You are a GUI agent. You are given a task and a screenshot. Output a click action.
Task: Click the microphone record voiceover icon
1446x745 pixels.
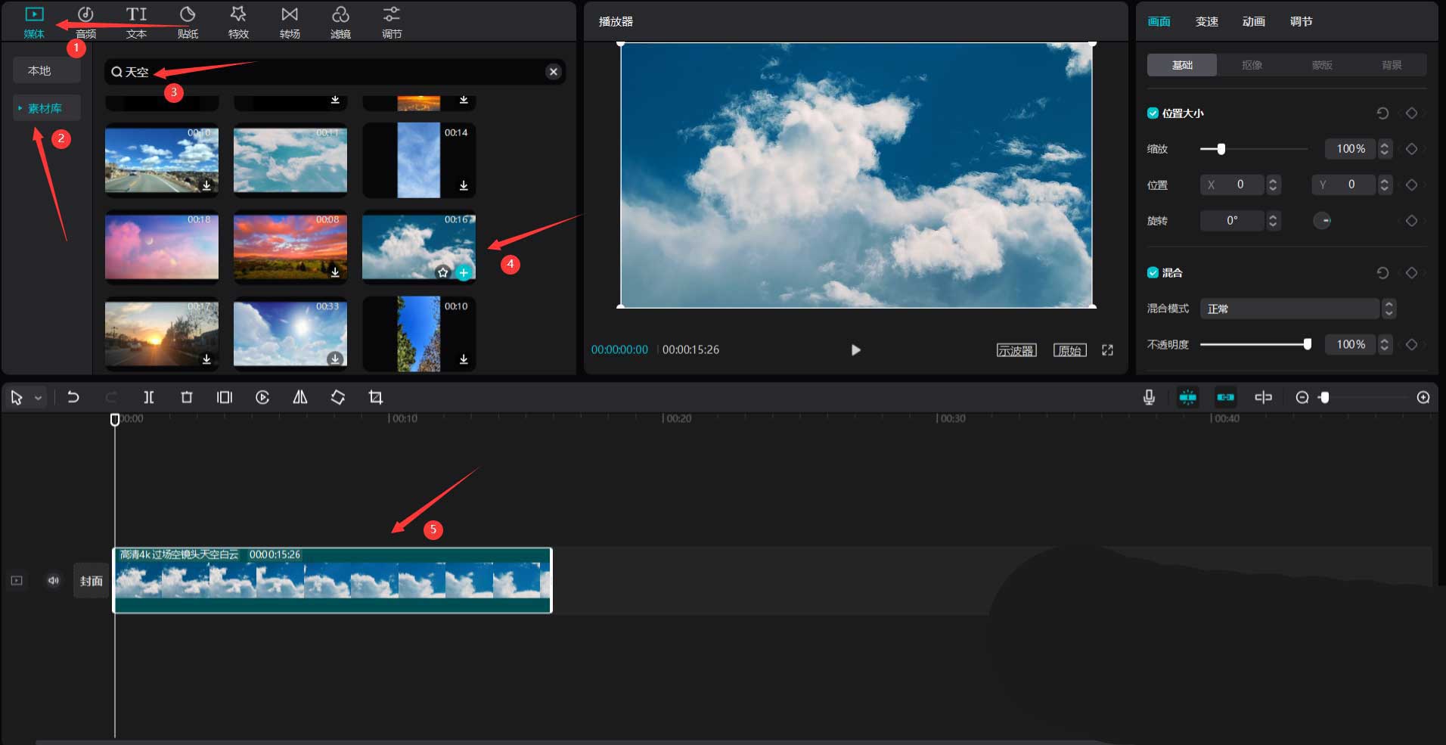click(1149, 397)
